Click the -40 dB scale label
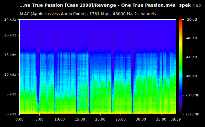The width and height of the screenshot is (205, 127). tap(191, 38)
